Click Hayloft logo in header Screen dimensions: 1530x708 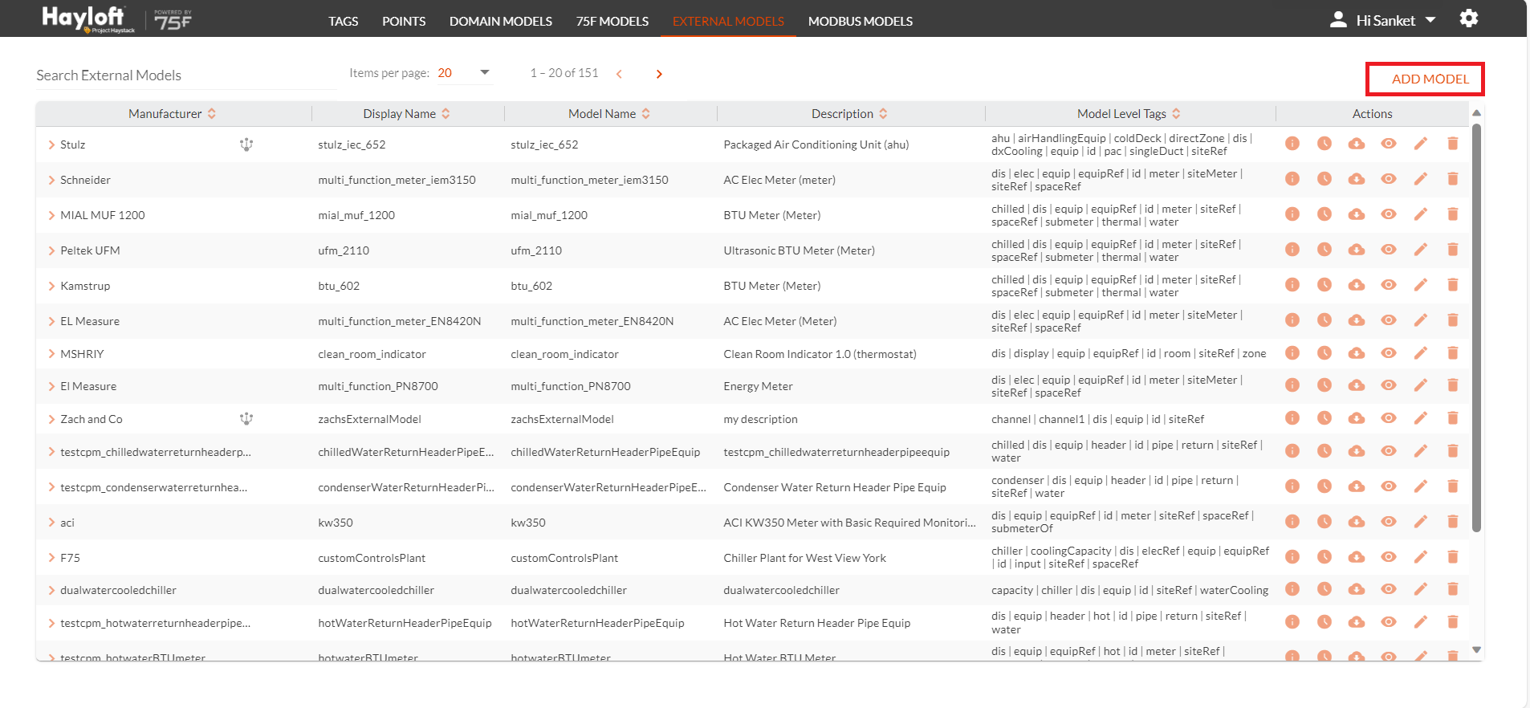[x=88, y=18]
